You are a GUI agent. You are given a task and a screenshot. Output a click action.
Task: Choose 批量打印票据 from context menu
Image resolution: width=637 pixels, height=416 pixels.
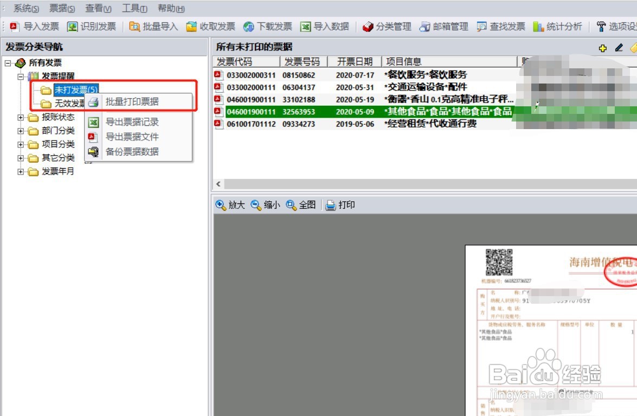(133, 103)
